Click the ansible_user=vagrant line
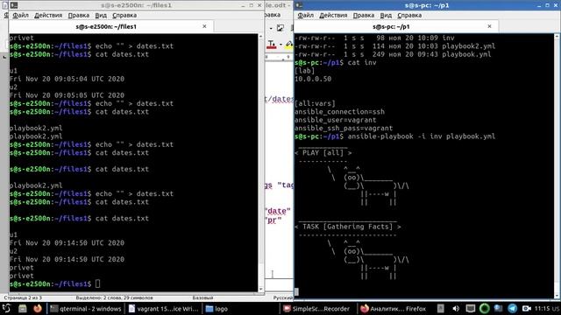The image size is (561, 315). pos(335,120)
